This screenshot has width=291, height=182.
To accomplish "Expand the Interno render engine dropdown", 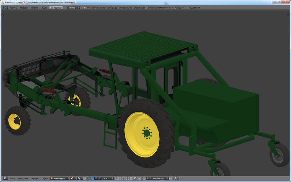I will (73, 7).
